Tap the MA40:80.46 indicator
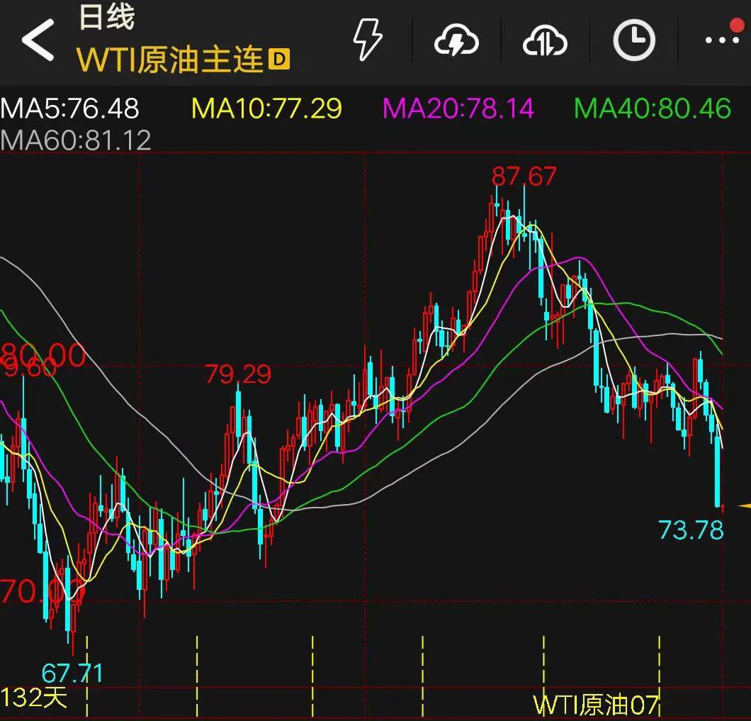Image resolution: width=751 pixels, height=721 pixels. [653, 108]
